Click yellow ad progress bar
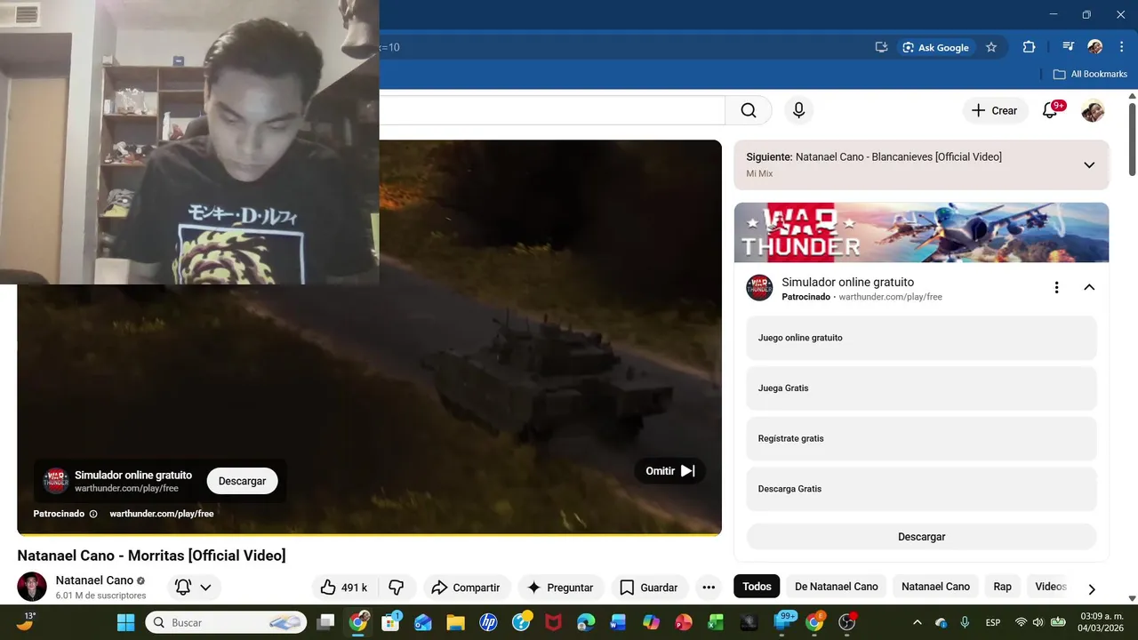This screenshot has width=1138, height=640. pyautogui.click(x=369, y=534)
